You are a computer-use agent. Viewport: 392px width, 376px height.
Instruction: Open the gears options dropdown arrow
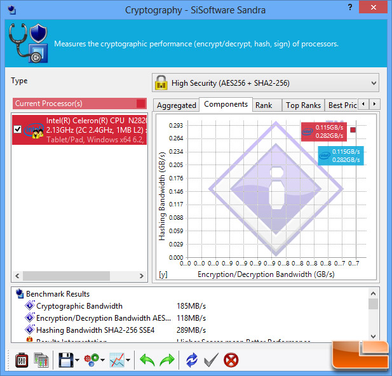tap(102, 360)
